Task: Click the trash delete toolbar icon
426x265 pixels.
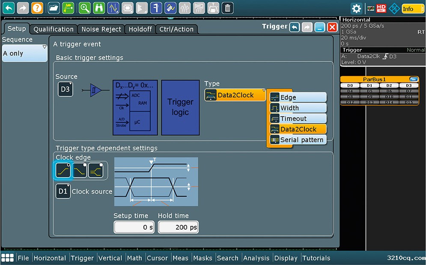Action: coord(227,8)
